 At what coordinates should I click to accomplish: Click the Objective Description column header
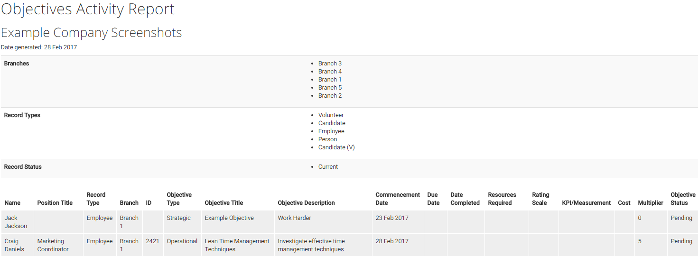(307, 203)
